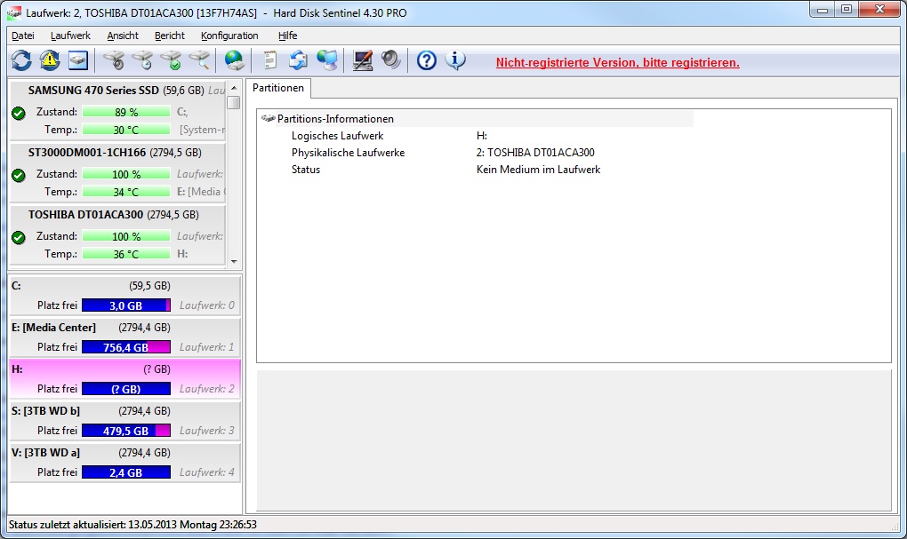
Task: Click V: free space bar 2,4 GB
Action: pyautogui.click(x=126, y=472)
